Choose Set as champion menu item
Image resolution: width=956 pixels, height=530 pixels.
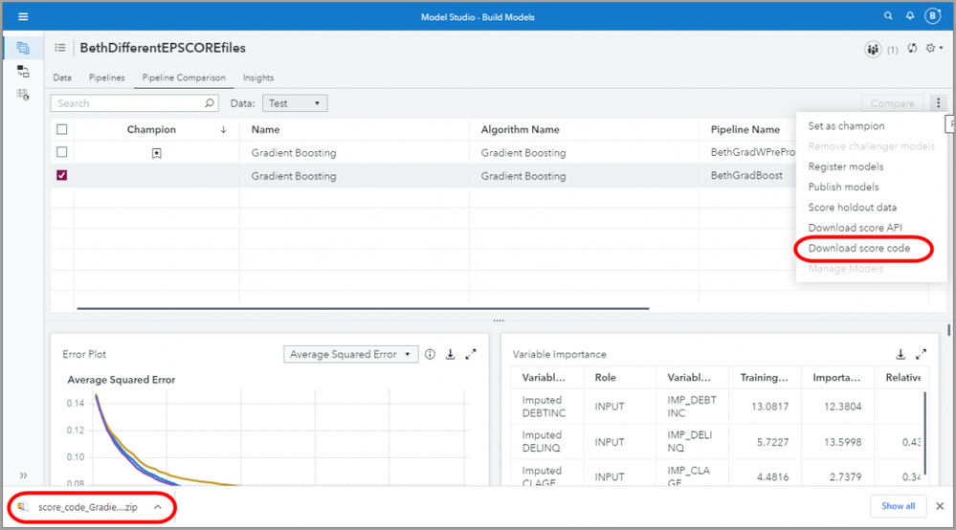pyautogui.click(x=846, y=125)
